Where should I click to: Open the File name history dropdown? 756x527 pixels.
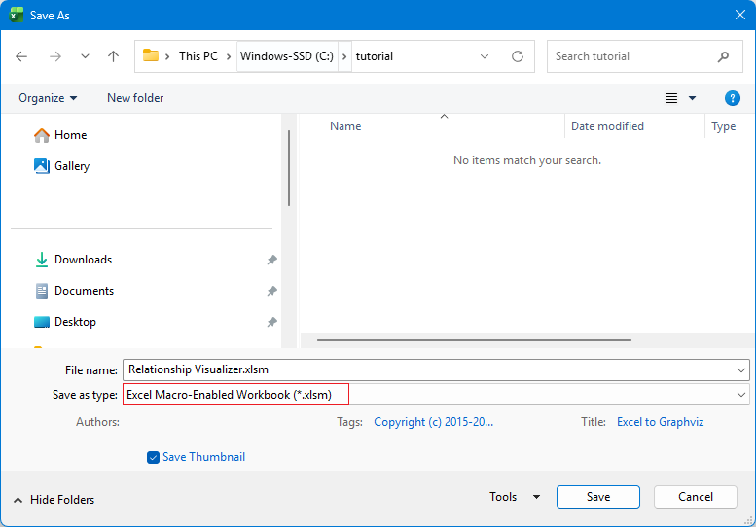(741, 369)
